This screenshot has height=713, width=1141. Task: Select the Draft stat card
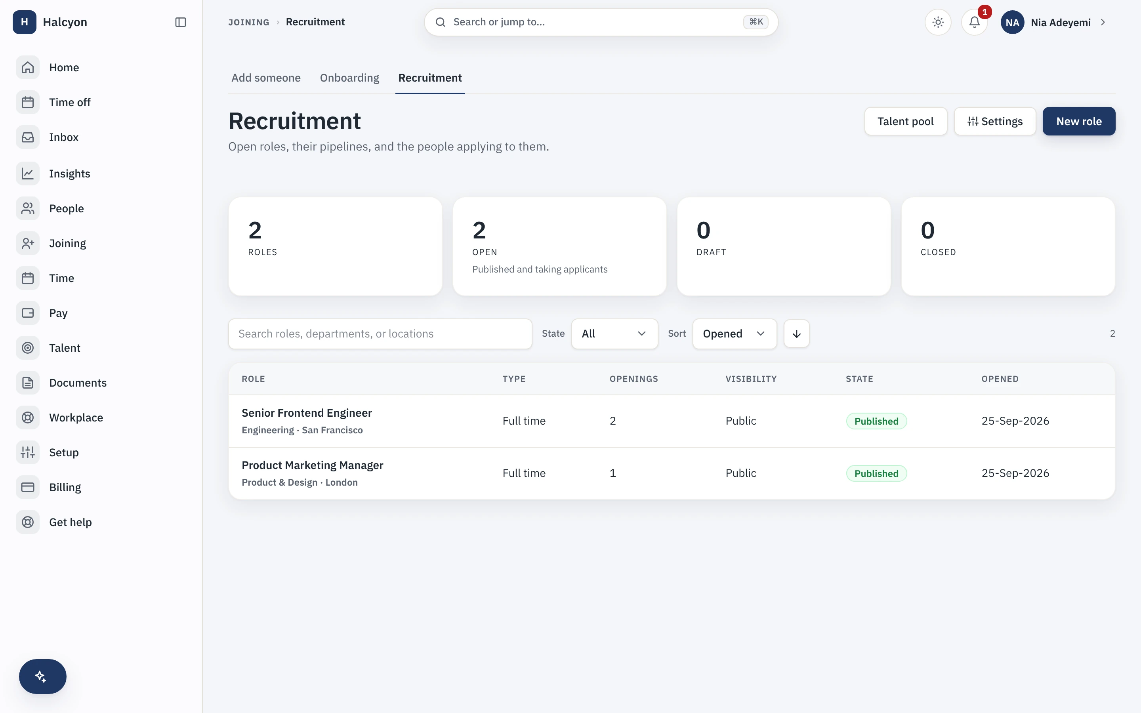click(784, 247)
